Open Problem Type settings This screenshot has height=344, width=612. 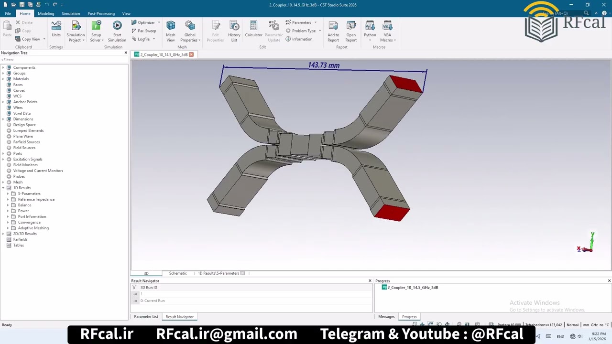point(301,31)
